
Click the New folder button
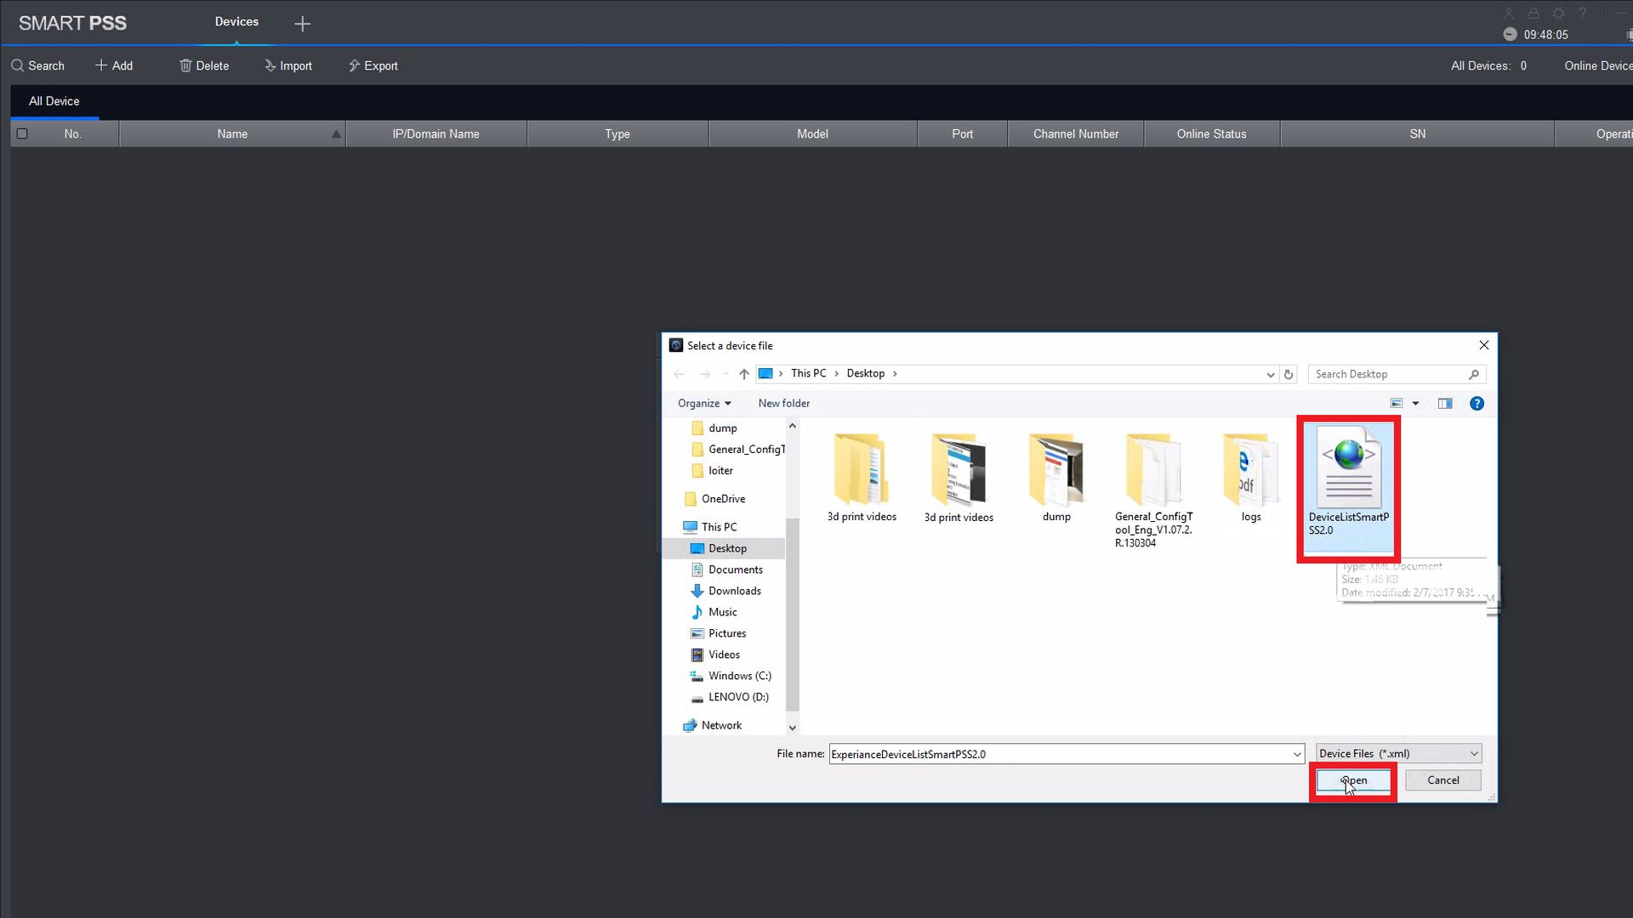click(784, 403)
